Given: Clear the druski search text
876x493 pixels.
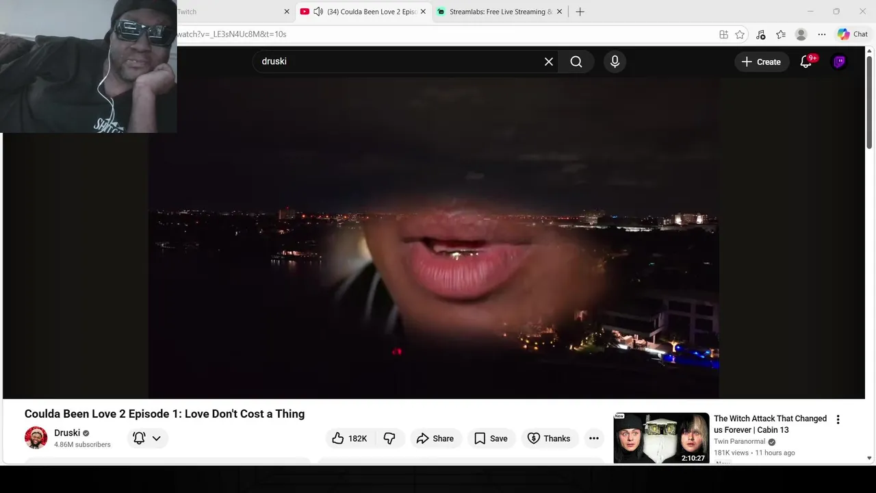Looking at the screenshot, I should [x=549, y=62].
